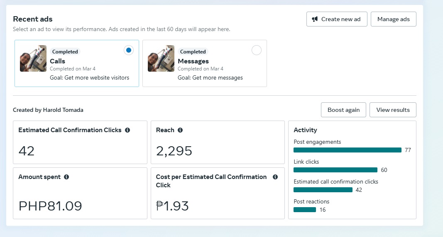Click the Completed badge on Calls ad
The height and width of the screenshot is (237, 443).
65,52
